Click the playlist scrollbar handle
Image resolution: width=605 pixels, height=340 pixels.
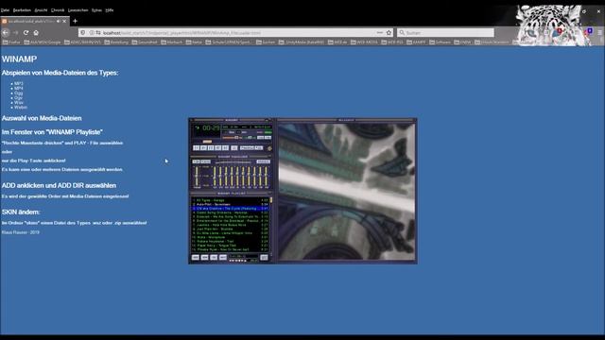[271, 199]
